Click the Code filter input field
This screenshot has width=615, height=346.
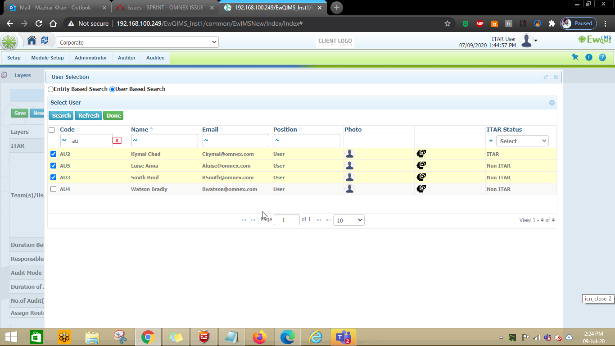(x=86, y=141)
